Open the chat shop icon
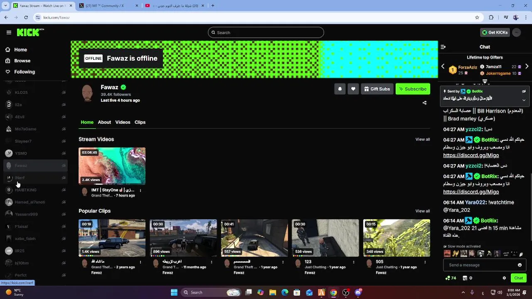 pos(465,278)
